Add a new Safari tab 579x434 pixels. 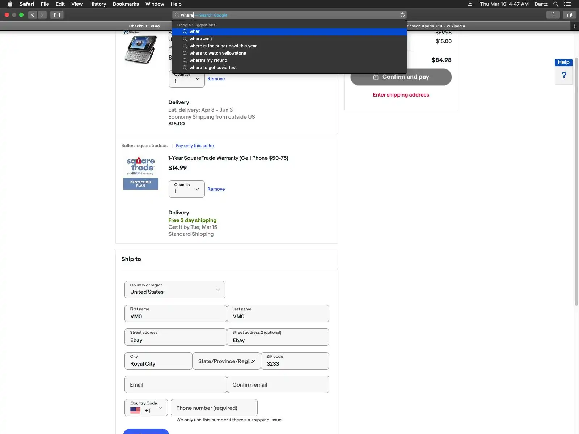574,26
